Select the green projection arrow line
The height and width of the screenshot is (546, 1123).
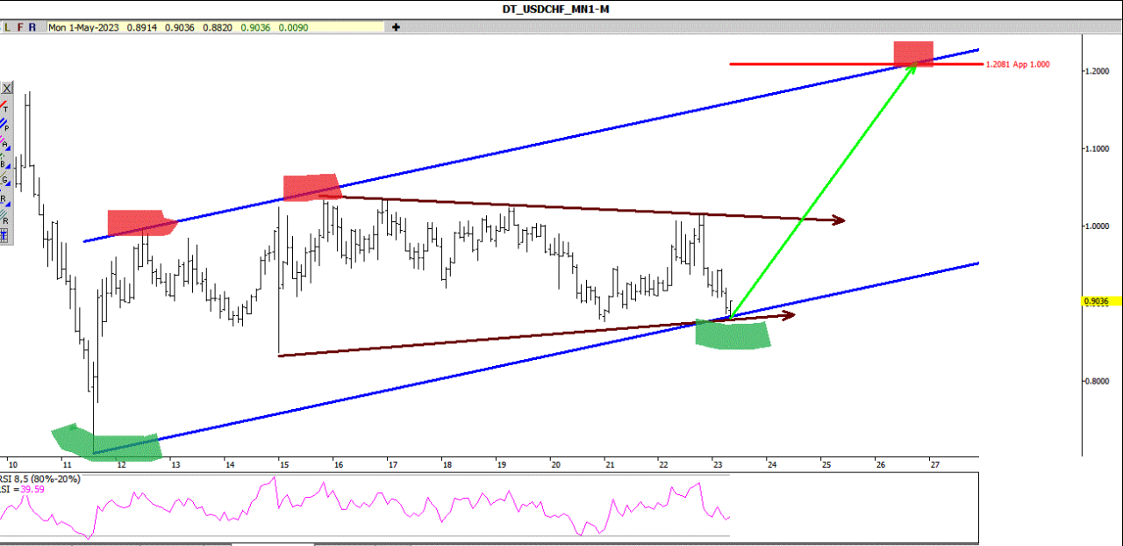click(x=825, y=189)
